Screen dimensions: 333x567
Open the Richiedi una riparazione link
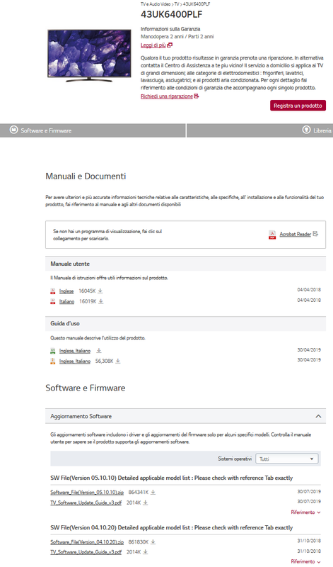pos(167,96)
